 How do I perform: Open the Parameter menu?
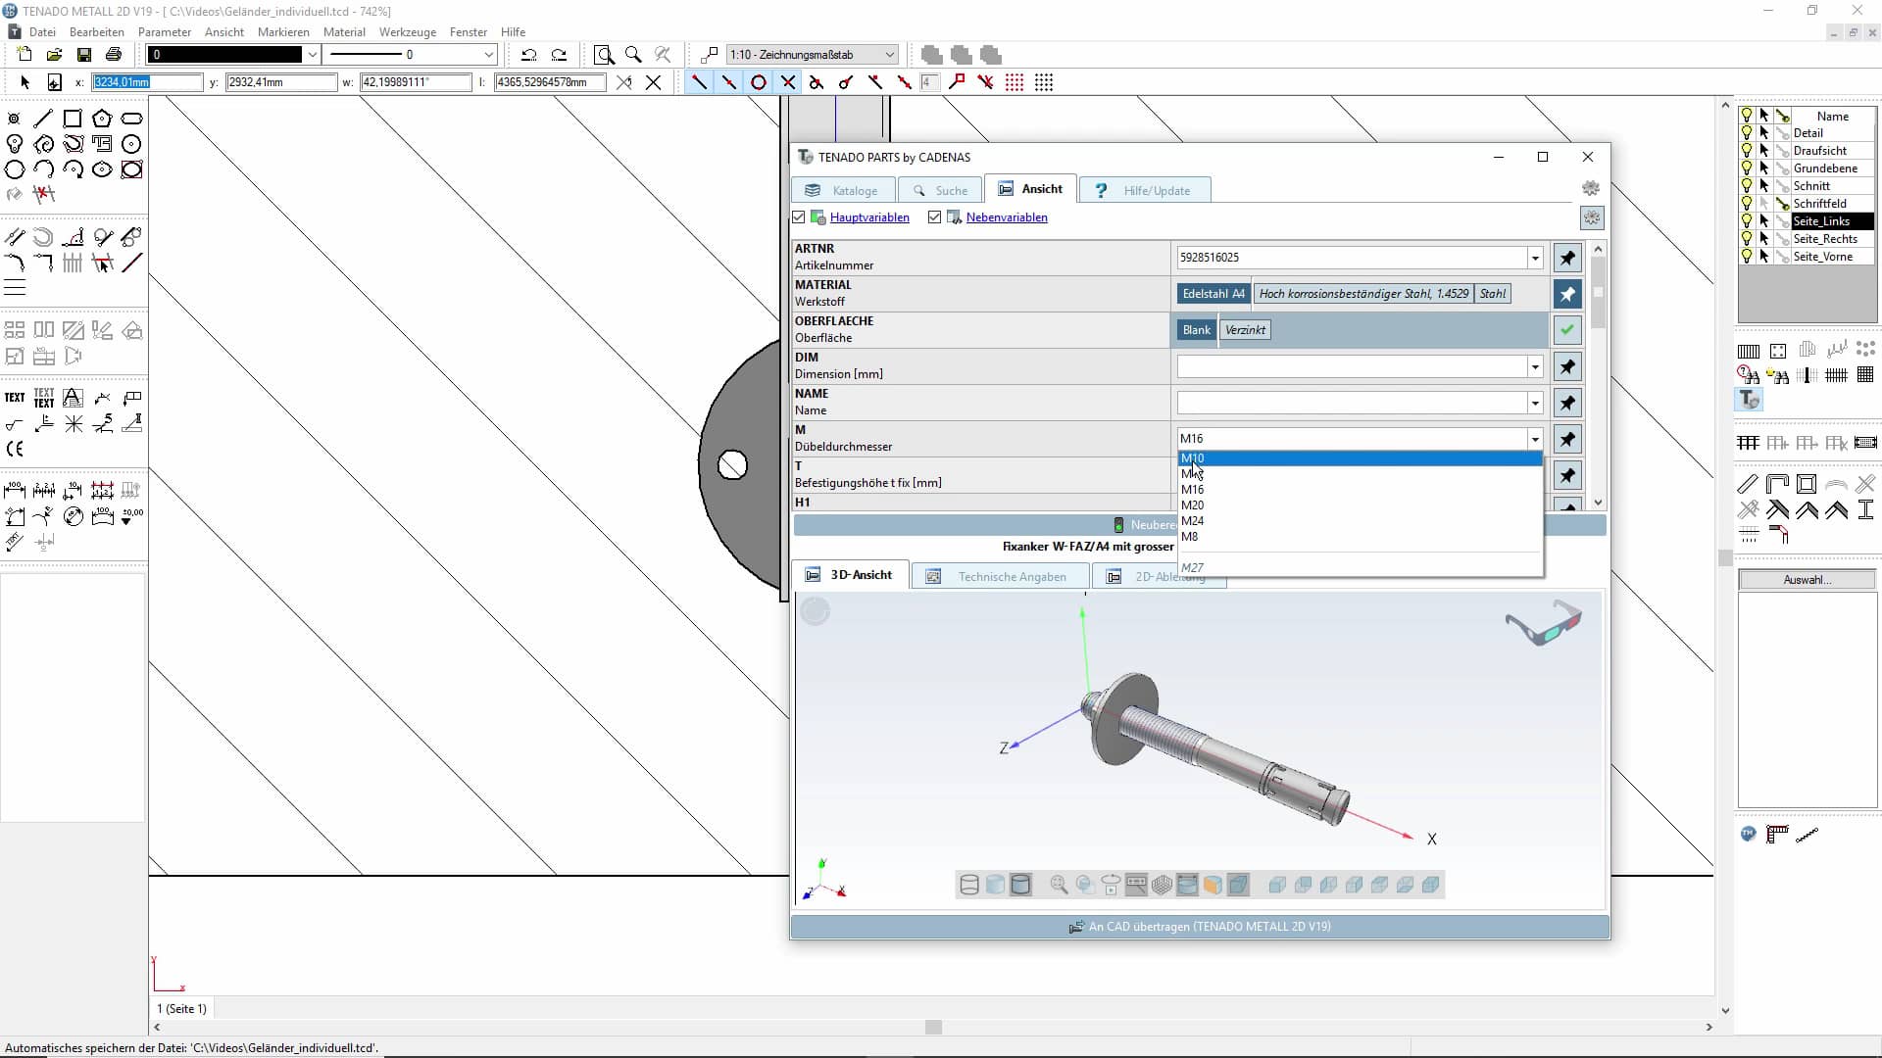coord(165,32)
